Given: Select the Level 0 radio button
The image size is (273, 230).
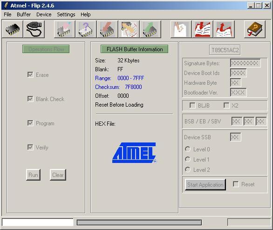Looking at the screenshot, I should 188,149.
